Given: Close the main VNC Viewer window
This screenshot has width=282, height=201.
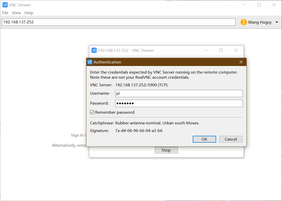Looking at the screenshot, I should [x=274, y=5].
